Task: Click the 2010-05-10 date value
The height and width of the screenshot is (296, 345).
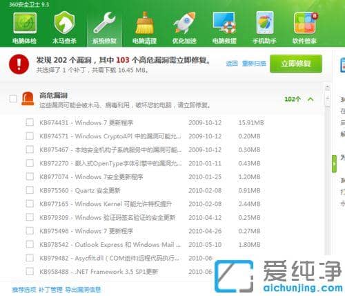Action: click(205, 244)
